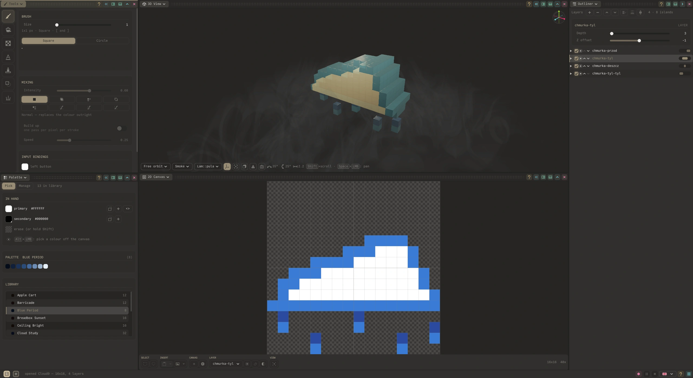The height and width of the screenshot is (378, 693).
Task: Select the Square brush shape button
Action: click(x=48, y=41)
